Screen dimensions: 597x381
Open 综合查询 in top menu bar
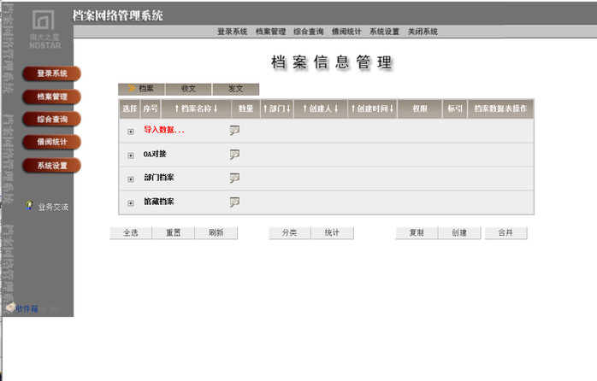click(309, 32)
